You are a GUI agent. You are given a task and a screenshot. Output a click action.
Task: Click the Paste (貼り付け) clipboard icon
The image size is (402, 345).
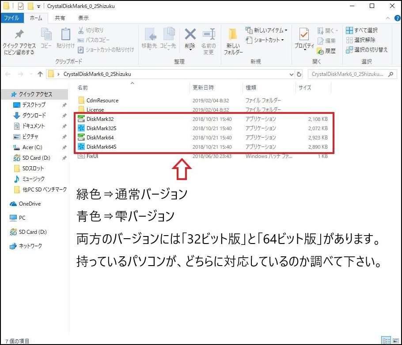[66, 34]
